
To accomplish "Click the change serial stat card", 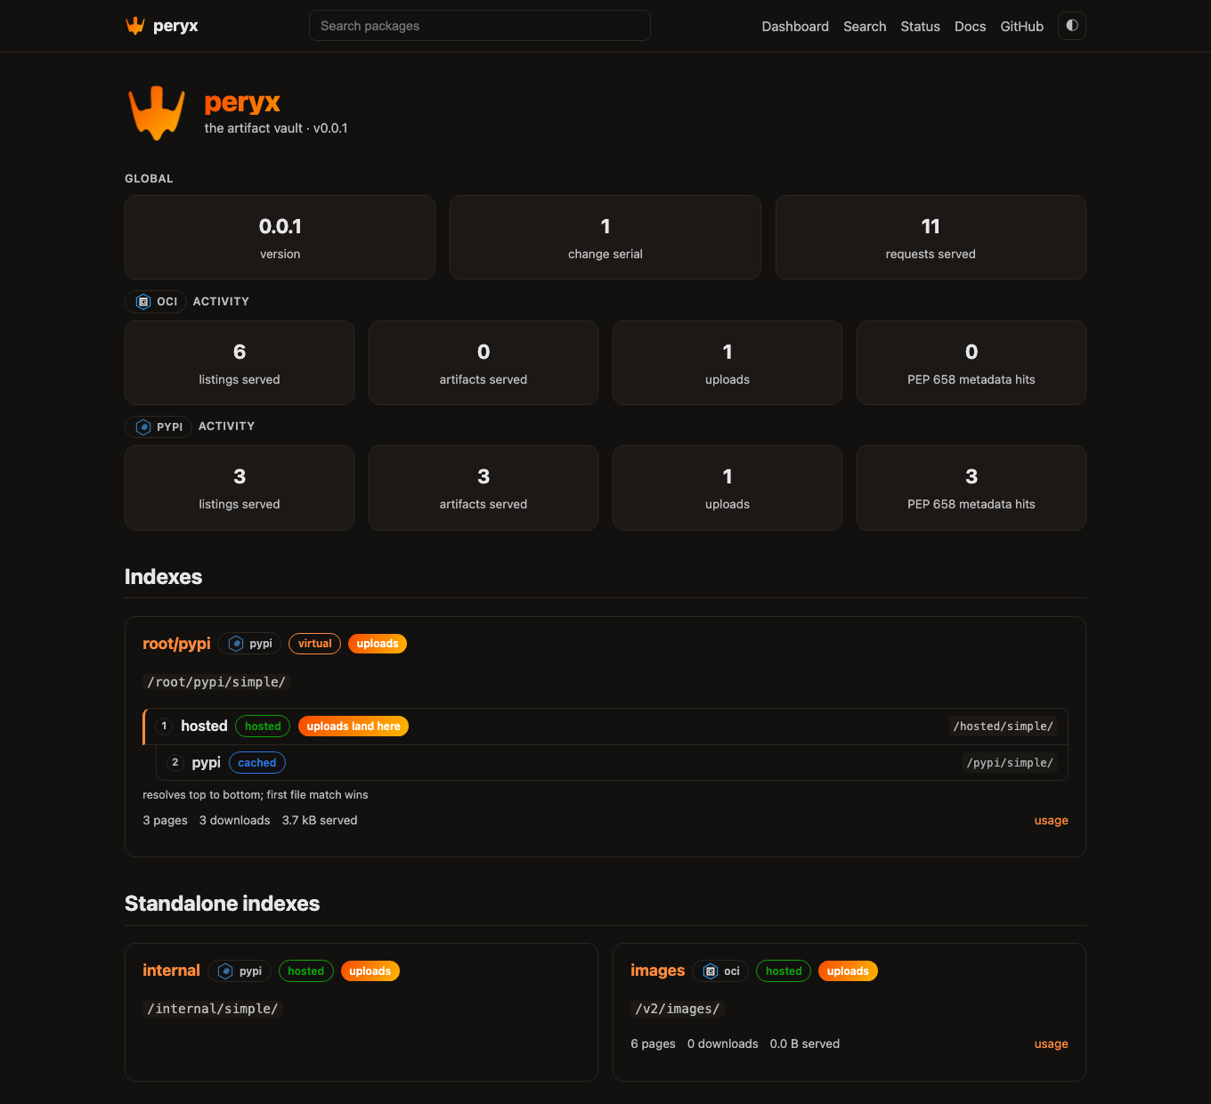I will point(605,238).
